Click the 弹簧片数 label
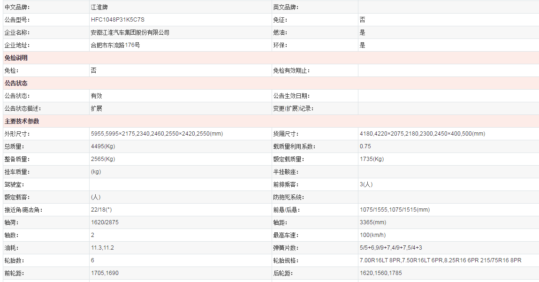Screen dimensions: 539x282 (286, 248)
